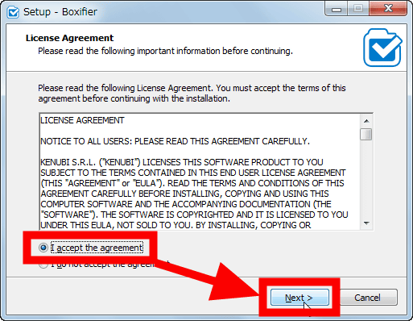This screenshot has width=413, height=321.
Task: Click the 'Please read the following License Agreement' instruction
Action: (x=192, y=94)
